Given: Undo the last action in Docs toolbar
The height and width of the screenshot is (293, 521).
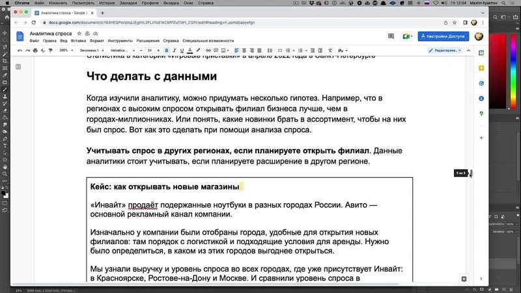Looking at the screenshot, I should 20,51.
